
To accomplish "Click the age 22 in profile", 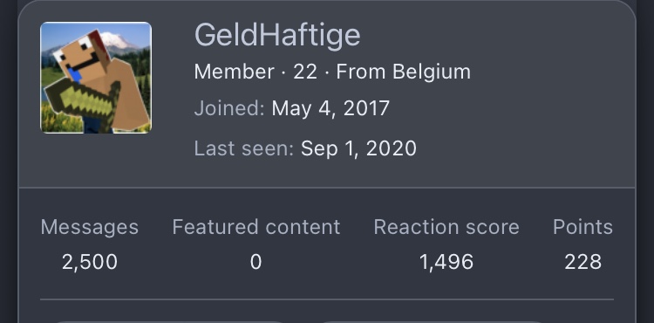I will (x=305, y=72).
